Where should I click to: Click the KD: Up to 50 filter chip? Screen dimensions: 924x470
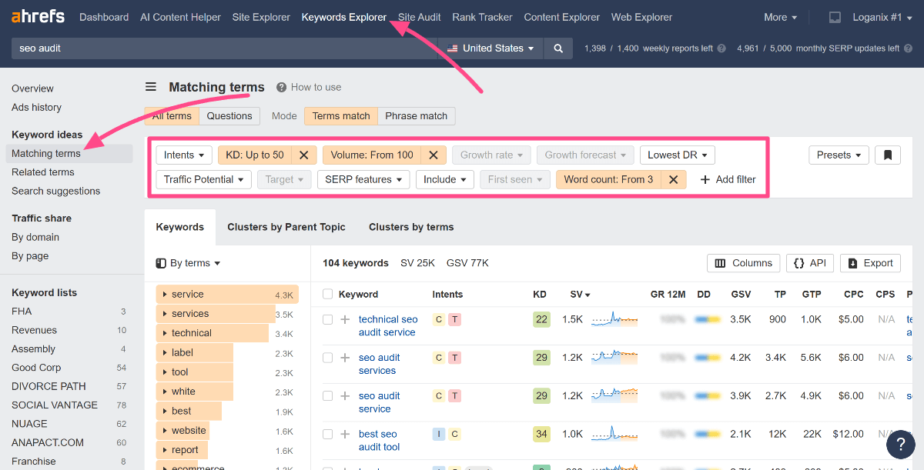pyautogui.click(x=255, y=155)
